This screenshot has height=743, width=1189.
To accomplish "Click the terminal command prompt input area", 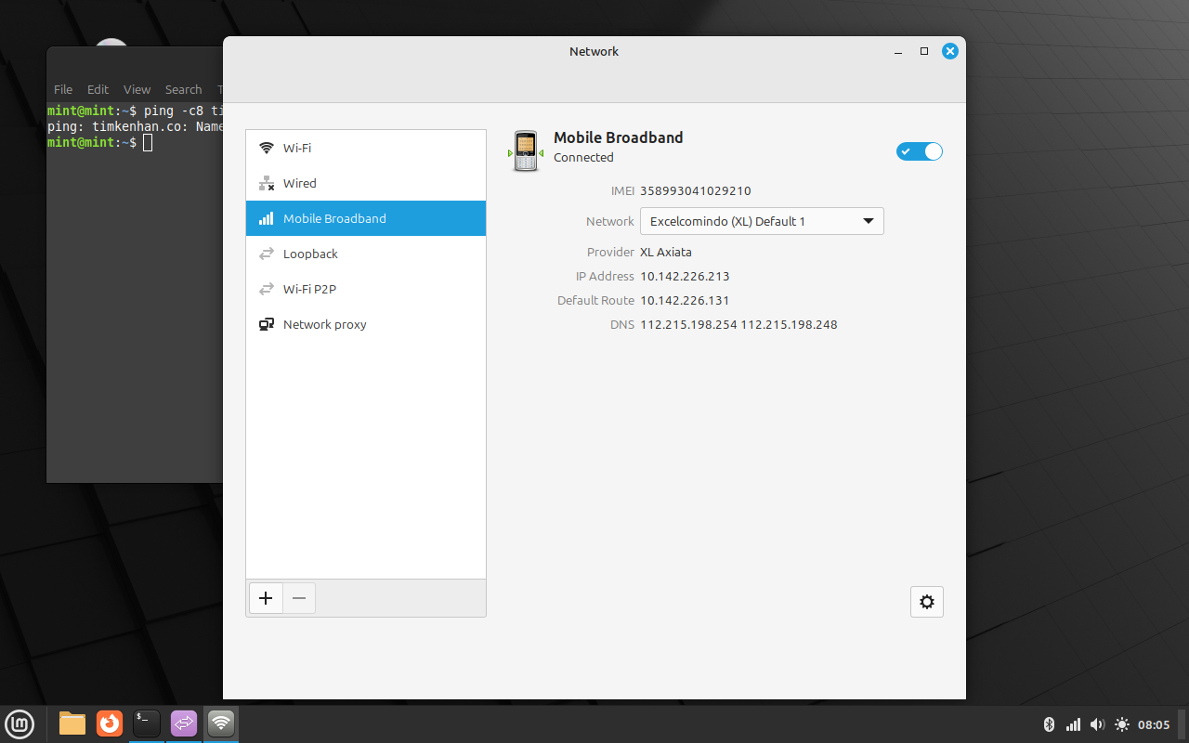I will coord(149,142).
